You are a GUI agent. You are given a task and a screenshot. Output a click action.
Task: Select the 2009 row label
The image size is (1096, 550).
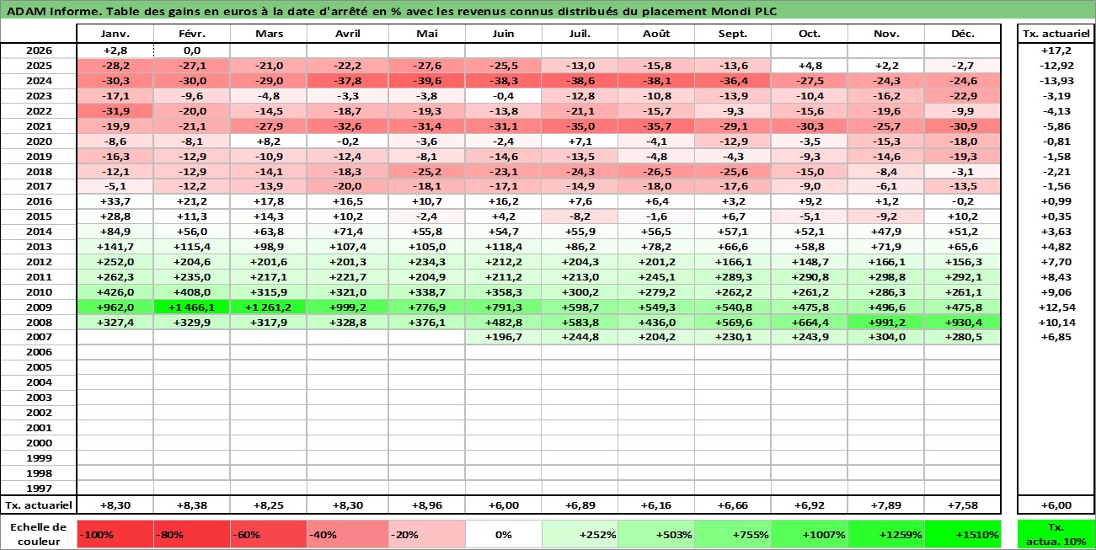tap(39, 307)
